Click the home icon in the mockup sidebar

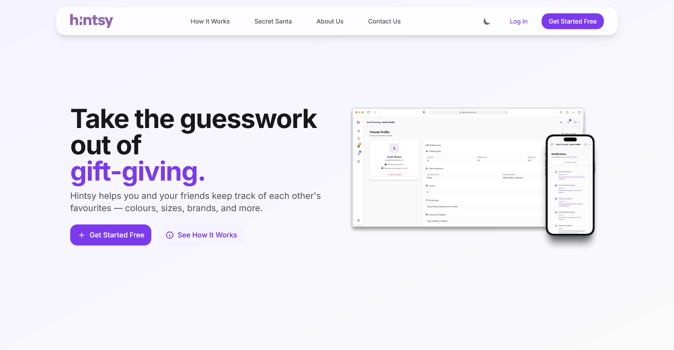pyautogui.click(x=358, y=131)
